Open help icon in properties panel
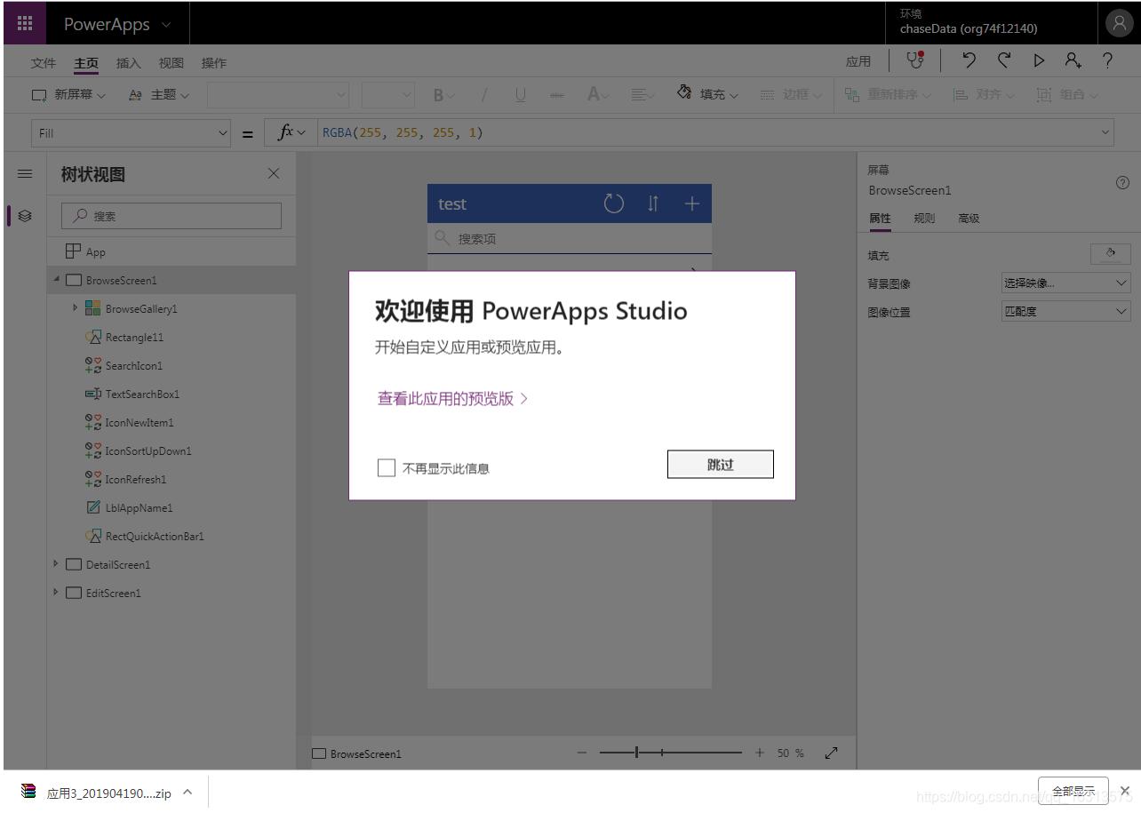 pos(1122,182)
